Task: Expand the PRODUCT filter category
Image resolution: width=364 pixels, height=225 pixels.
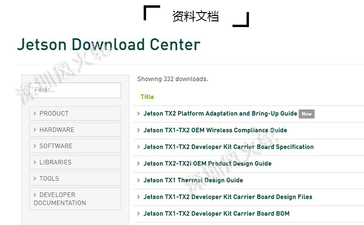Action: tap(75, 113)
